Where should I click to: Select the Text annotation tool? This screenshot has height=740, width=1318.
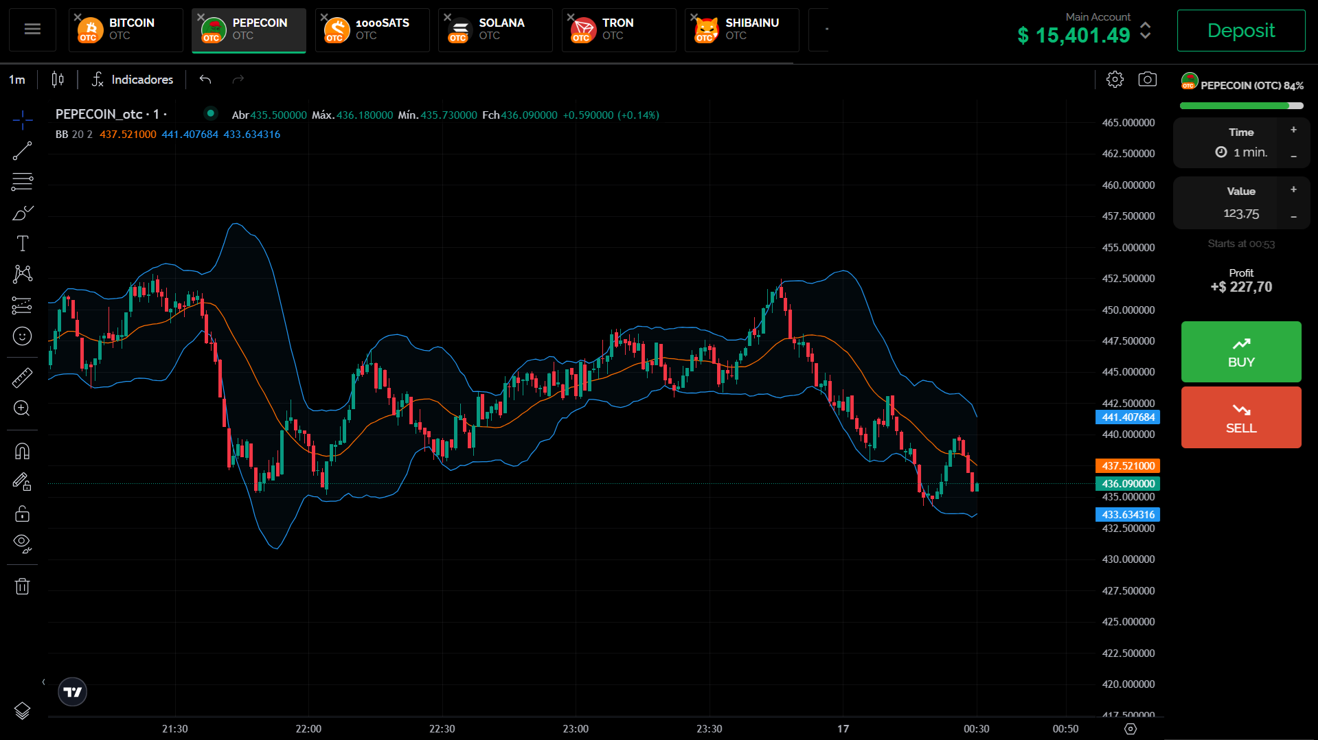(x=22, y=243)
